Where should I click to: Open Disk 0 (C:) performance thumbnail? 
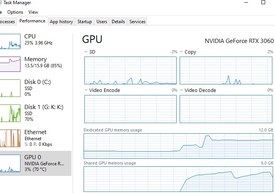click(x=10, y=88)
